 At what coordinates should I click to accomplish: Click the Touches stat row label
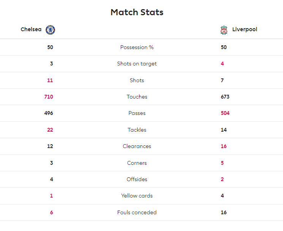137,97
